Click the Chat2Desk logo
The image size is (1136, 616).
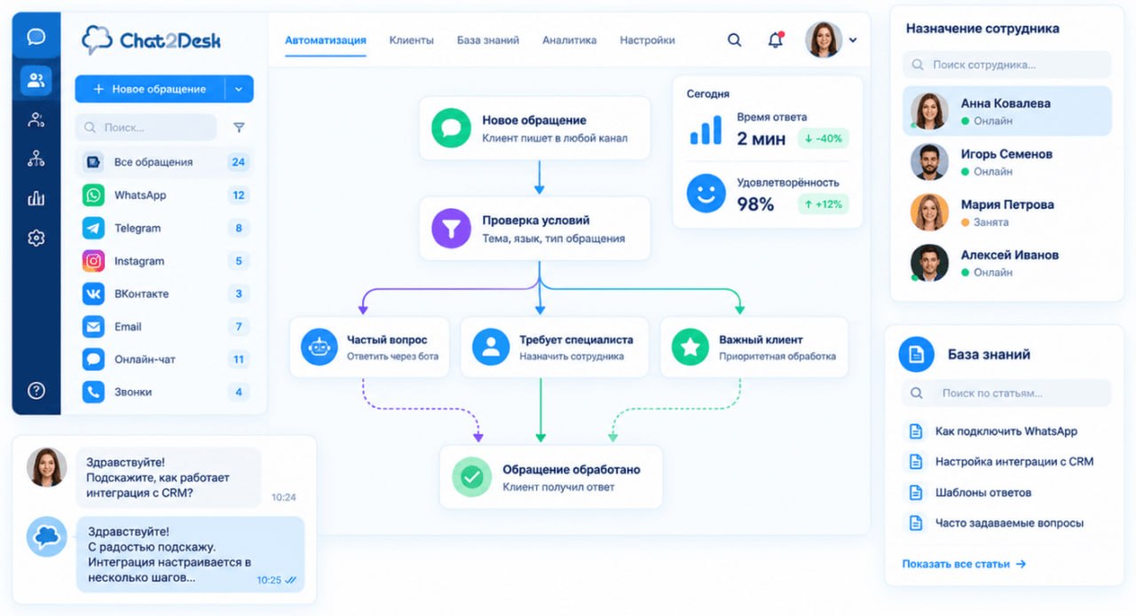[x=151, y=40]
